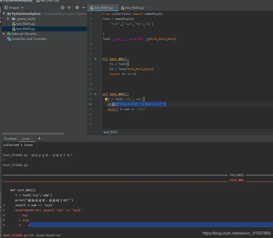The image size is (273, 238).
Task: Click fold end marker at line 23
Action: point(101,109)
